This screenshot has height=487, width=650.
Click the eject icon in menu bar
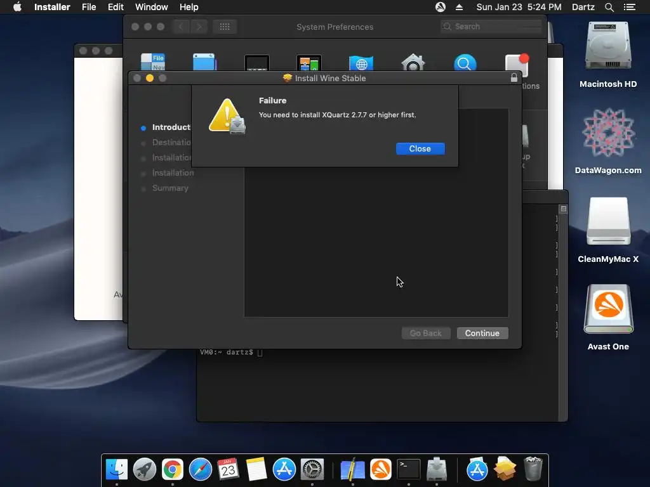pyautogui.click(x=460, y=7)
